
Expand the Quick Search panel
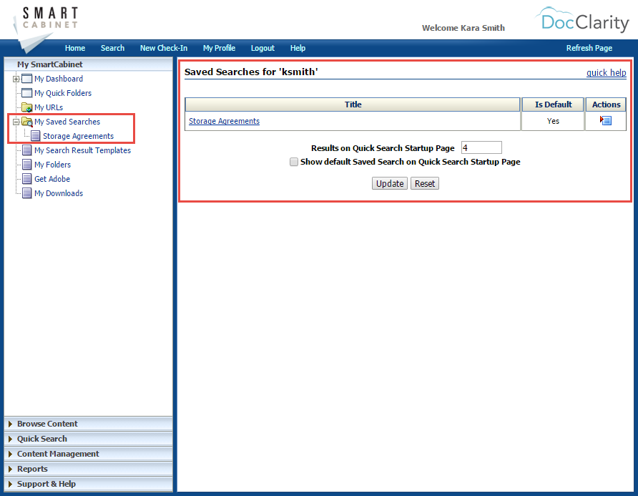[x=41, y=439]
